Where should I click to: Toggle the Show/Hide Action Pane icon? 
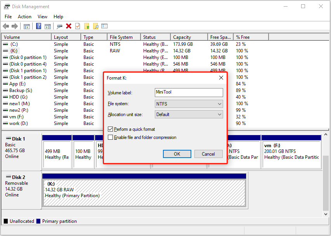click(x=47, y=26)
